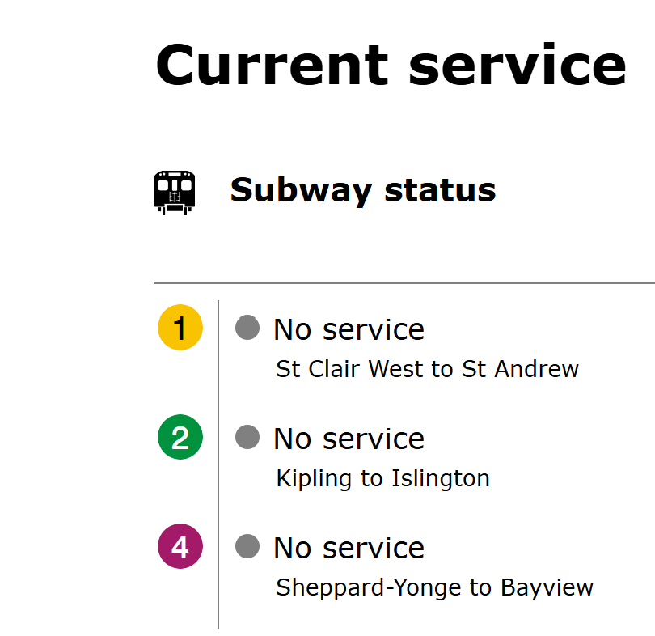The width and height of the screenshot is (655, 636).
Task: Click the 'Subway status' heading
Action: (x=362, y=190)
